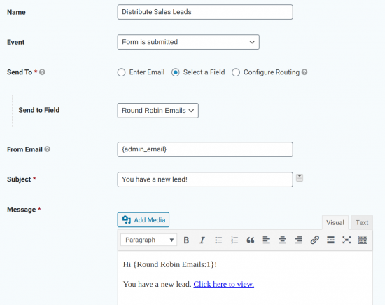This screenshot has width=385, height=305.
Task: Select the Configure Routing radio option
Action: [236, 72]
